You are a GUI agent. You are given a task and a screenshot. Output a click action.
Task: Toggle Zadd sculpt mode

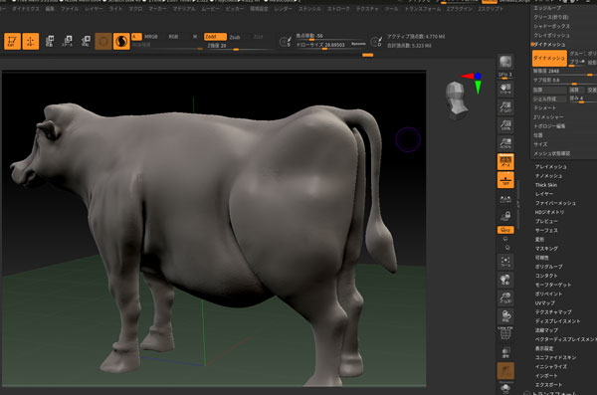[x=215, y=37]
